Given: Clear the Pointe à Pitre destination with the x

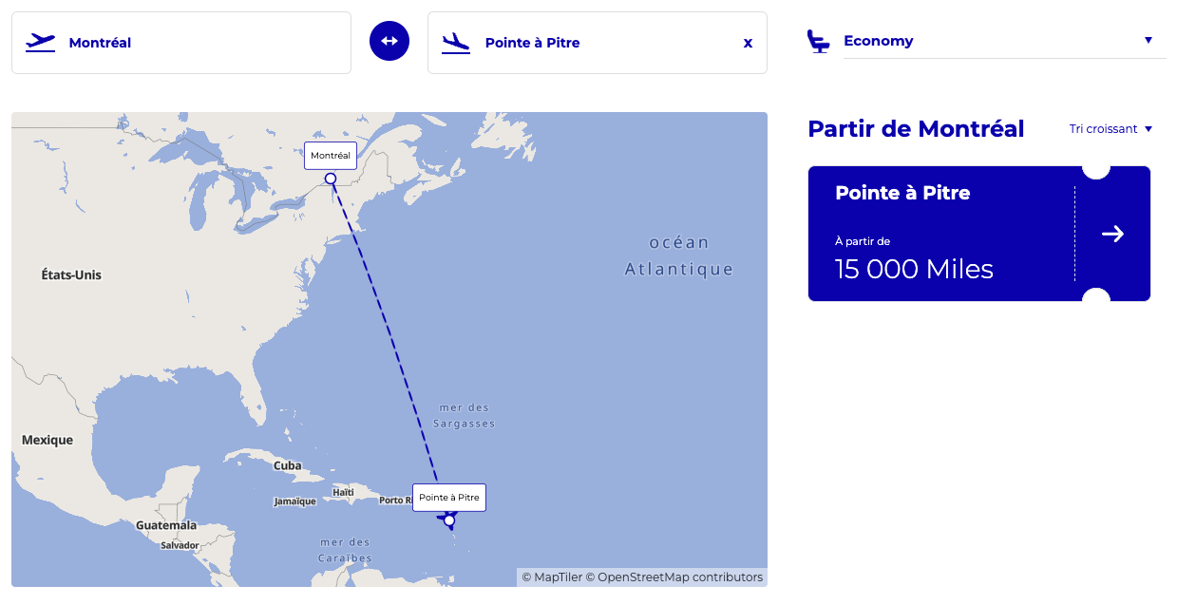Looking at the screenshot, I should pyautogui.click(x=748, y=42).
